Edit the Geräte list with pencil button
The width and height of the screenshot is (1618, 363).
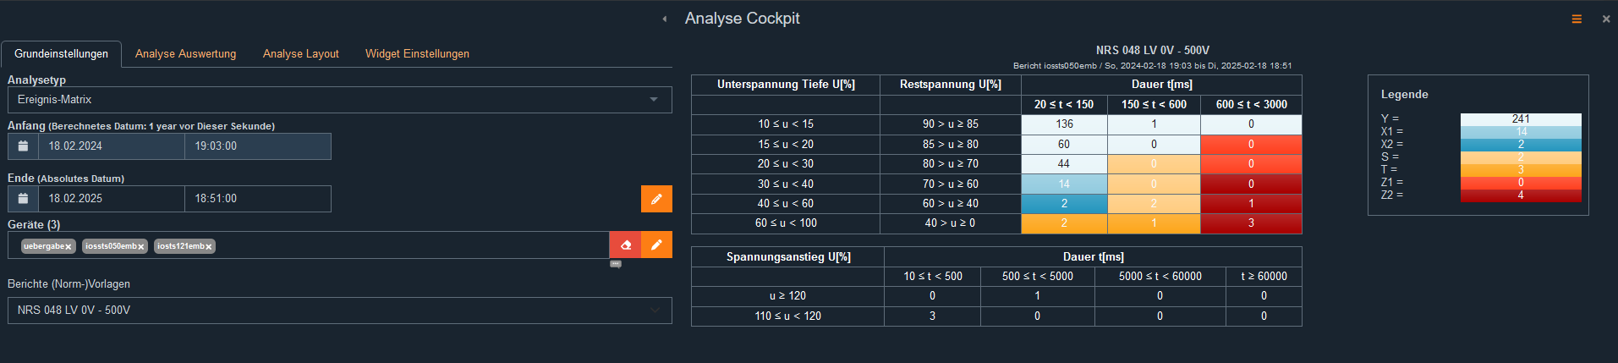pos(656,245)
